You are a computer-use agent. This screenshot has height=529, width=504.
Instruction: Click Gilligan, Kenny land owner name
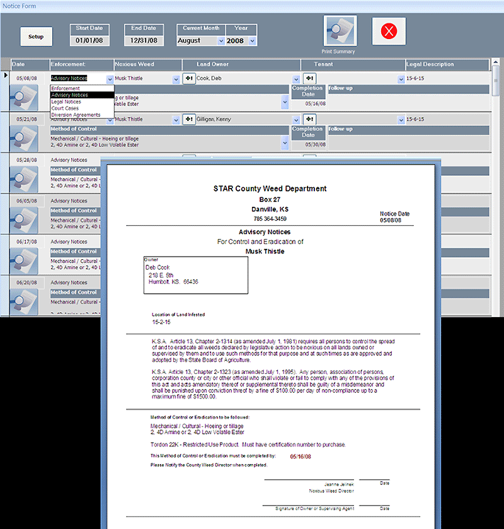pos(214,119)
